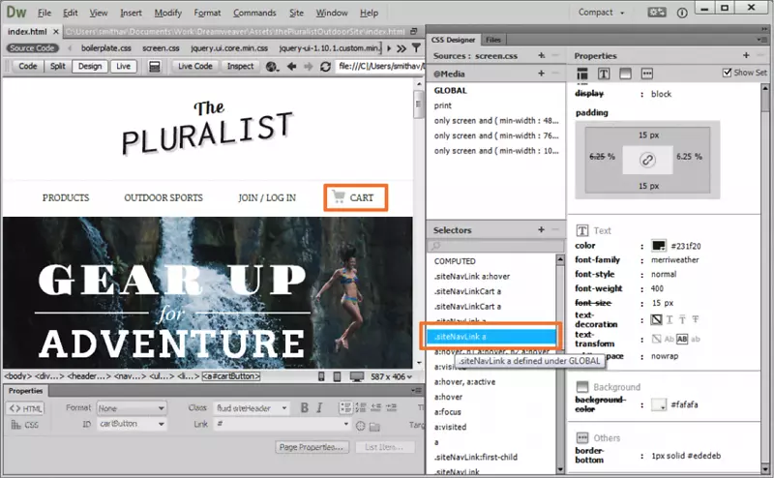Viewport: 774px width, 478px height.
Task: Toggle Split view button
Action: [57, 66]
